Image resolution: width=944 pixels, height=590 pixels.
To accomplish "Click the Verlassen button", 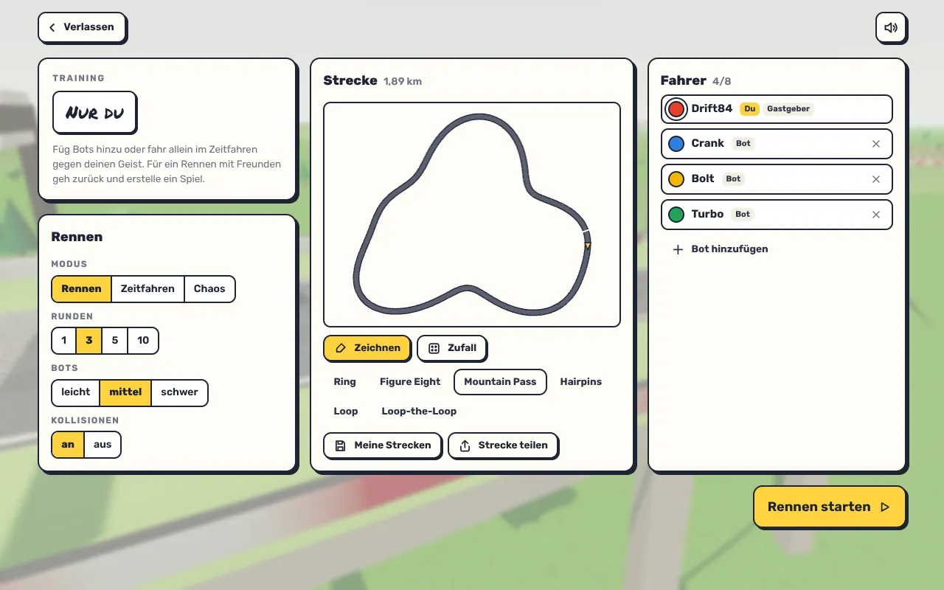I will click(x=82, y=27).
